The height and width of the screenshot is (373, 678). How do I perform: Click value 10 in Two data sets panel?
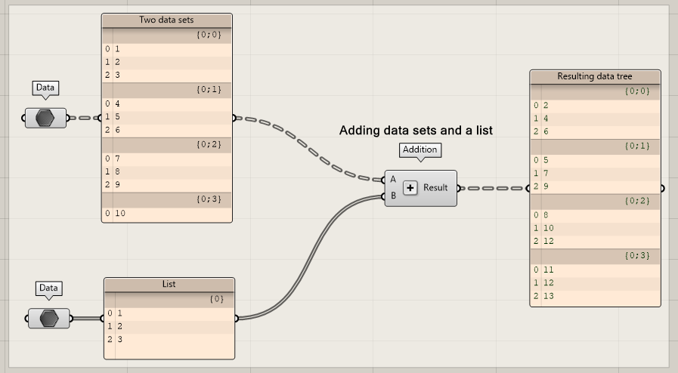[120, 214]
